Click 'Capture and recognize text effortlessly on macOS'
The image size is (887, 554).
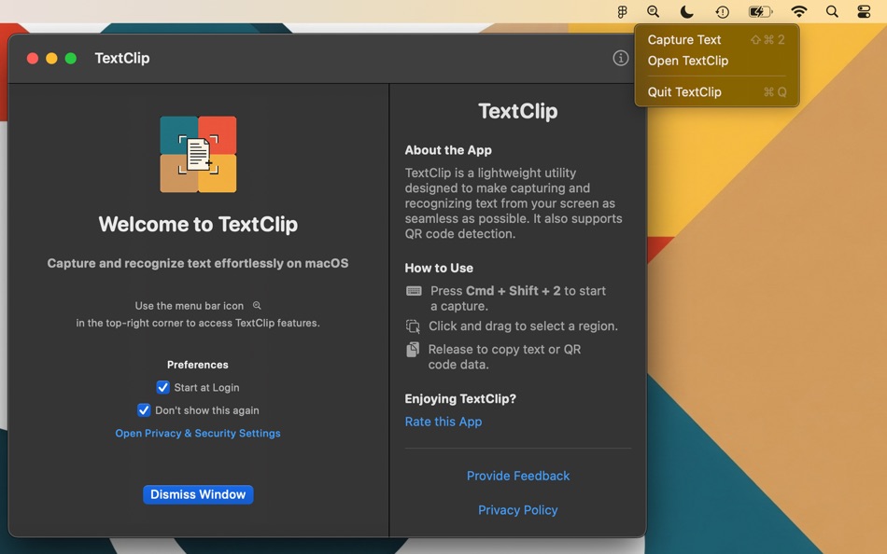coord(197,263)
